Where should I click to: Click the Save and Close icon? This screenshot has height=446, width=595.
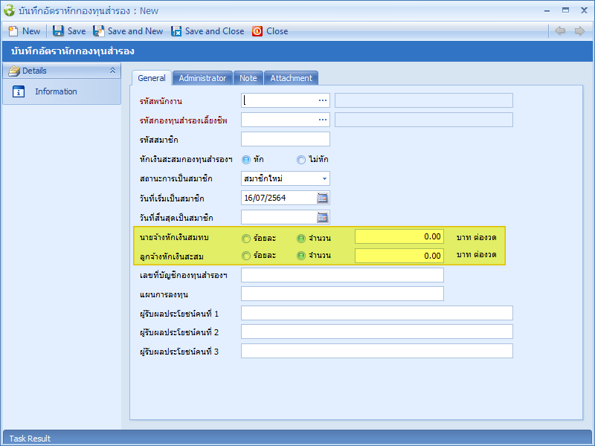(x=176, y=31)
